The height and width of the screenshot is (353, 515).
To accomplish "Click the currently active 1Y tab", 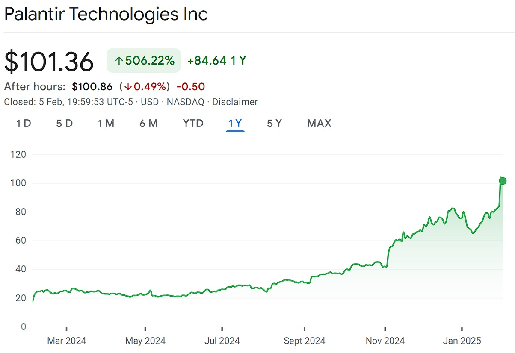I will tap(235, 123).
